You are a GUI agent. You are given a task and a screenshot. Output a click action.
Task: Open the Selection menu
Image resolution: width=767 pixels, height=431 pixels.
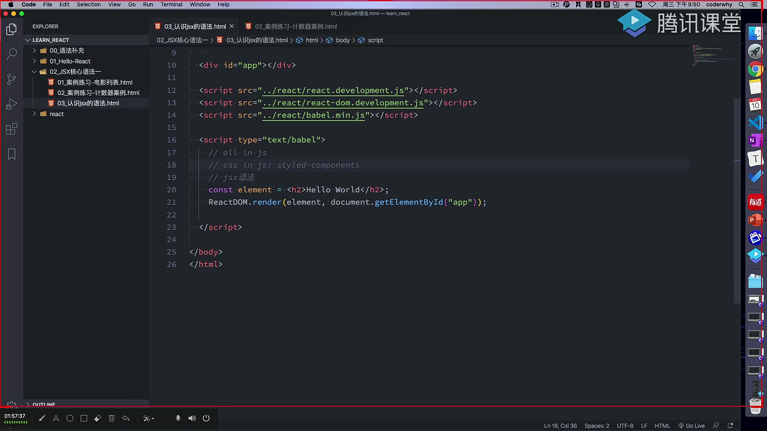click(89, 4)
